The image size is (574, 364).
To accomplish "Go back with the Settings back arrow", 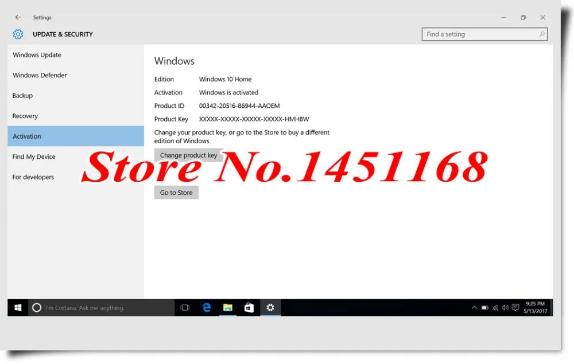I will [18, 17].
